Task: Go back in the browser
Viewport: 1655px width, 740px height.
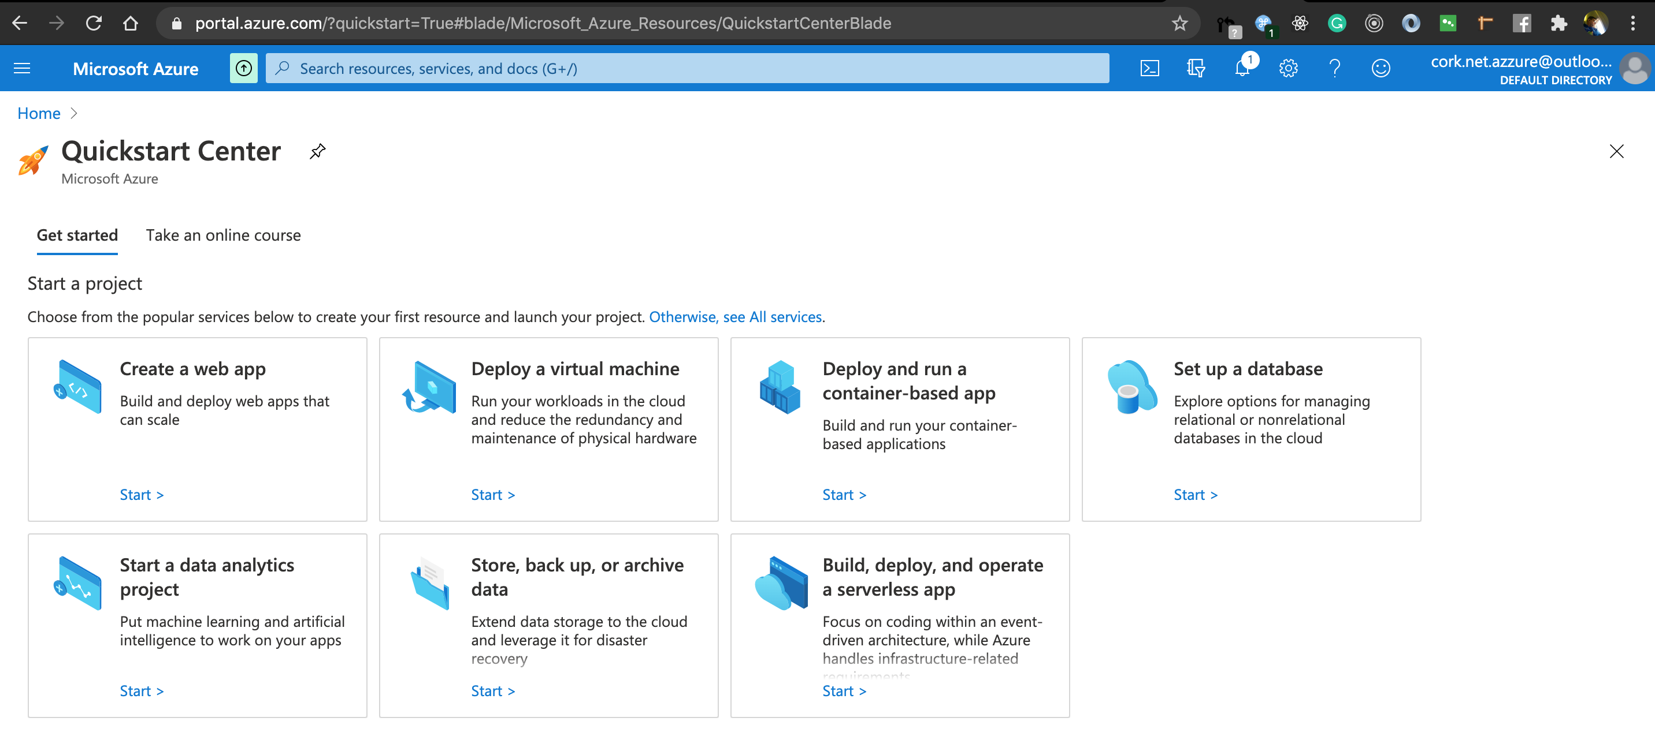Action: pyautogui.click(x=20, y=23)
